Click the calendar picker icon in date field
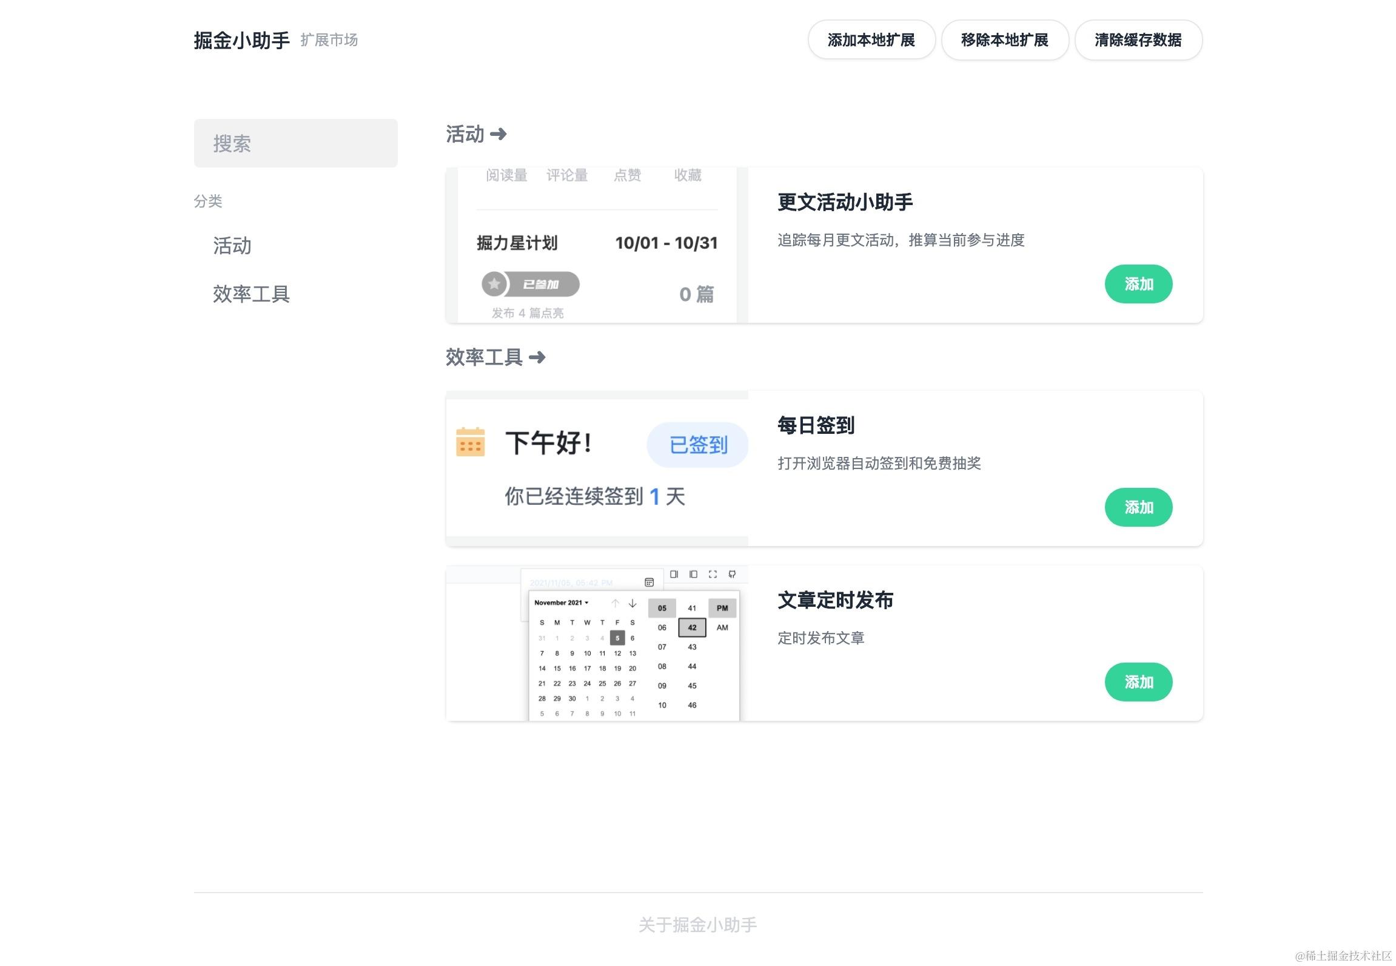1396x966 pixels. (x=649, y=583)
